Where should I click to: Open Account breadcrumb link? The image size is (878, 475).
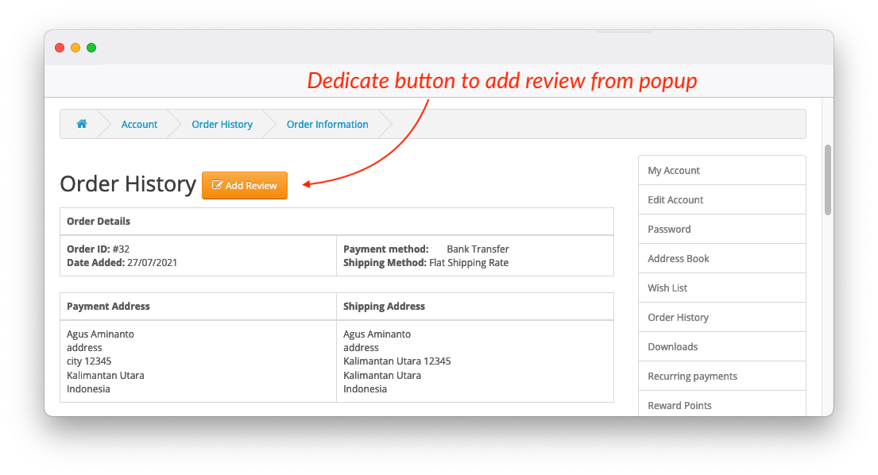(x=139, y=124)
